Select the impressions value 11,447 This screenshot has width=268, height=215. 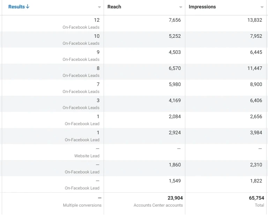click(x=255, y=68)
